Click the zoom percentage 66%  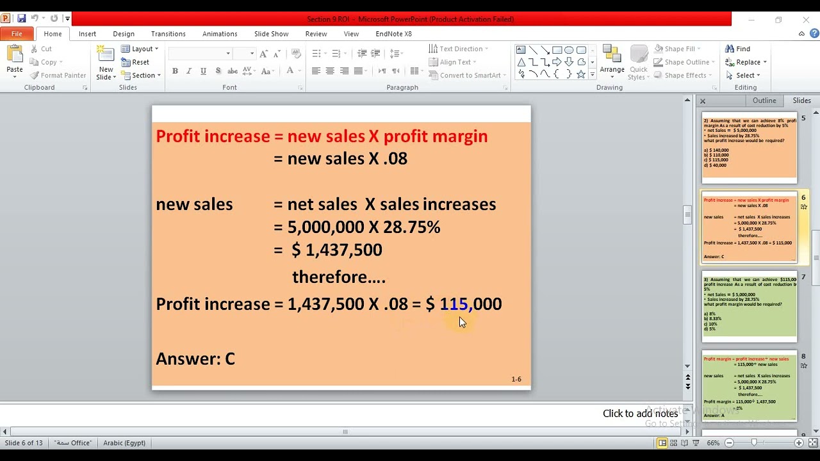click(x=713, y=443)
